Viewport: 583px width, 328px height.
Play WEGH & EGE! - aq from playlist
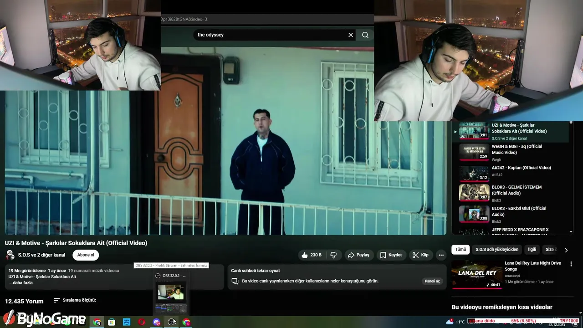pyautogui.click(x=517, y=149)
